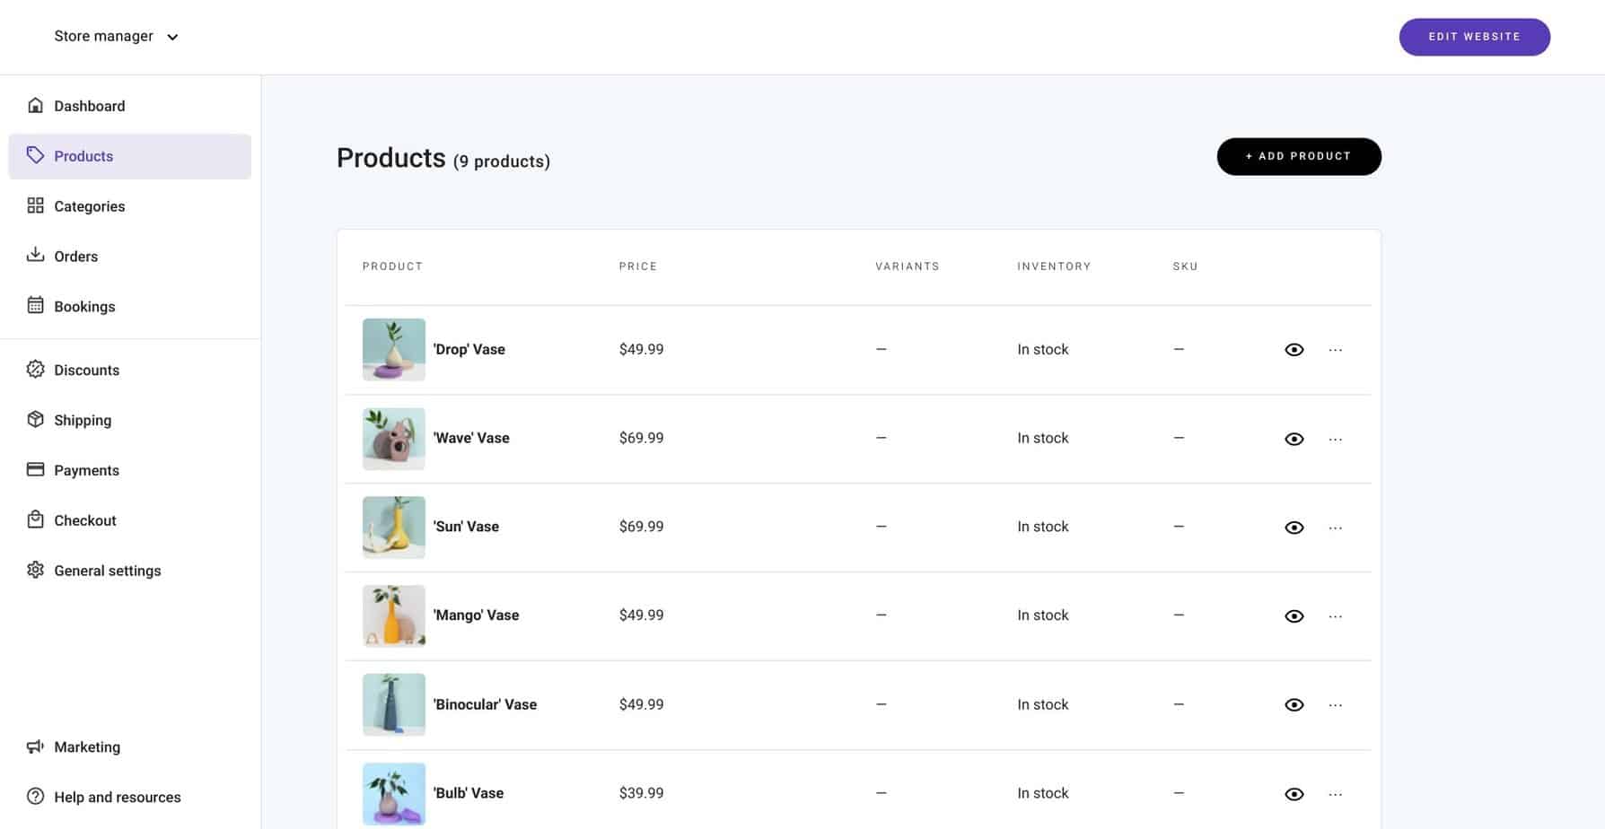Click the 'Sun' Vase thumbnail image
Image resolution: width=1605 pixels, height=829 pixels.
click(394, 528)
